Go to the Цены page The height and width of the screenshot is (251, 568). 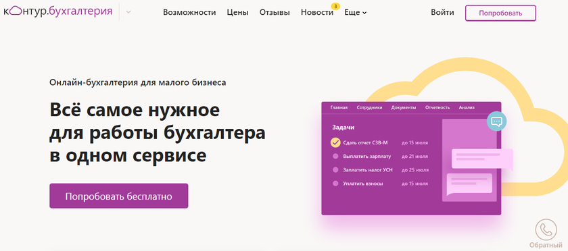[x=237, y=12]
